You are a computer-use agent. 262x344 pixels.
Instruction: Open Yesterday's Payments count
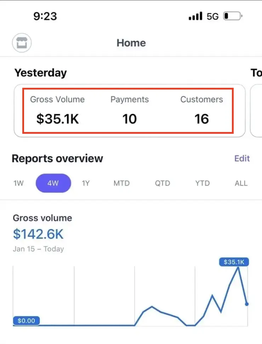point(130,119)
